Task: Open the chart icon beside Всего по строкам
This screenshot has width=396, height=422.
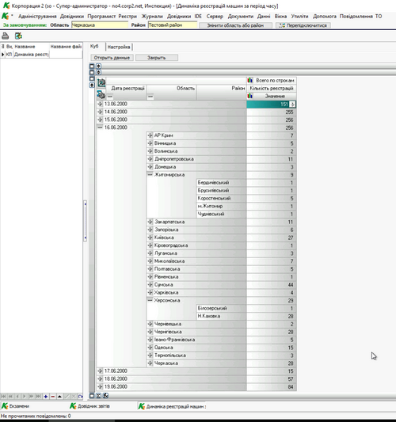Action: (x=250, y=80)
